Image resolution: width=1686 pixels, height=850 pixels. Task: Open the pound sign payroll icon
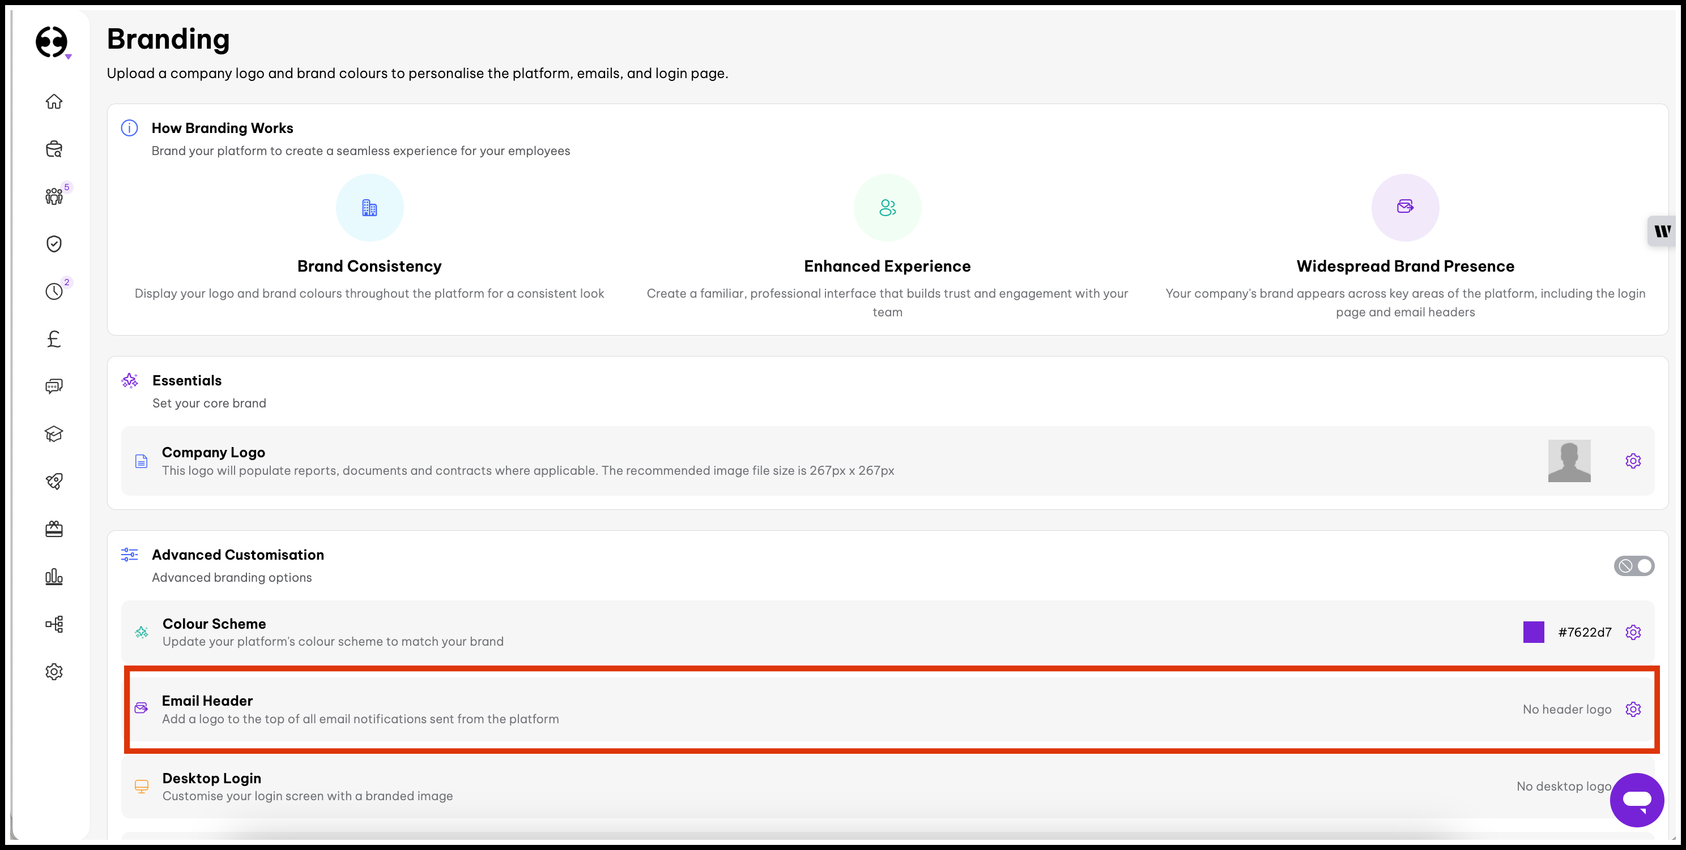pyautogui.click(x=54, y=338)
